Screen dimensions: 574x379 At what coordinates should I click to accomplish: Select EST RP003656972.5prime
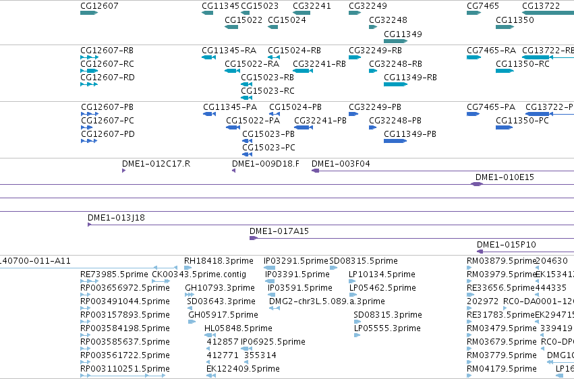click(85, 295)
